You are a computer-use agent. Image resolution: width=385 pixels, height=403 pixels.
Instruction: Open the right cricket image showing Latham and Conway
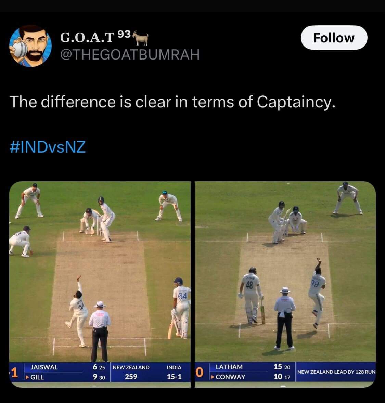285,284
